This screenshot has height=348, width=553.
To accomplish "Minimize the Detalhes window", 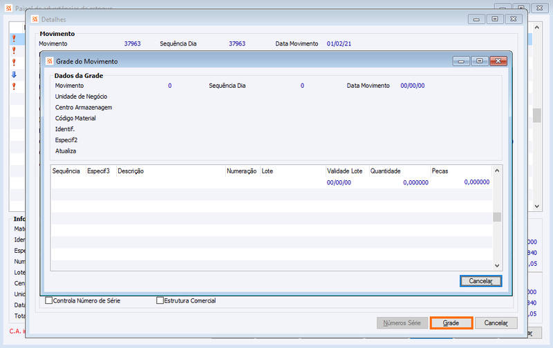I will pyautogui.click(x=476, y=19).
